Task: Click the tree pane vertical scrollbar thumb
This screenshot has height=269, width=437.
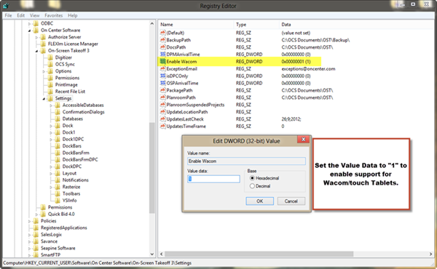Action: 152,168
